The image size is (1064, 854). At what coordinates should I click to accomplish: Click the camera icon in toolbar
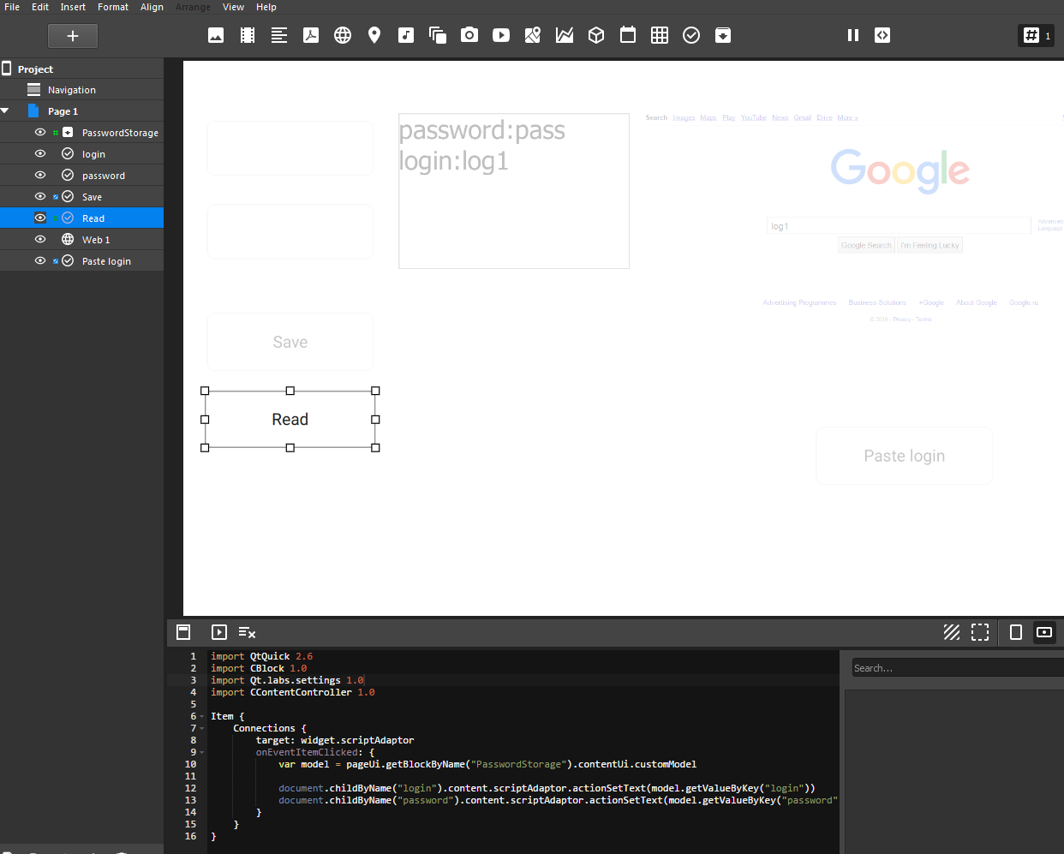point(469,35)
